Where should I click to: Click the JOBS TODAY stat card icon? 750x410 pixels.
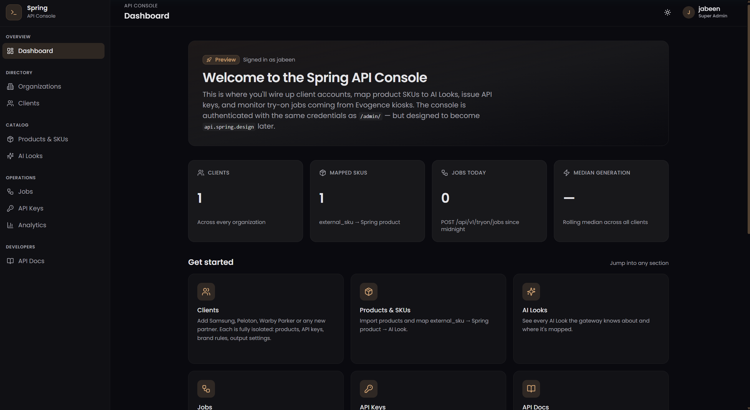coord(445,173)
